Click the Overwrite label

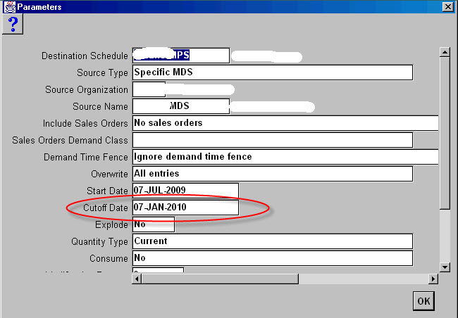pos(109,174)
